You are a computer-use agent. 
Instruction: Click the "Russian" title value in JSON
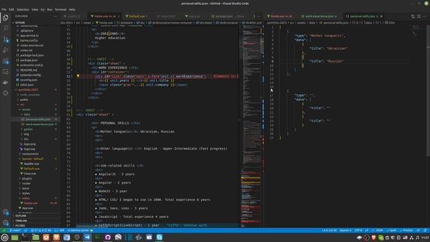click(335, 61)
